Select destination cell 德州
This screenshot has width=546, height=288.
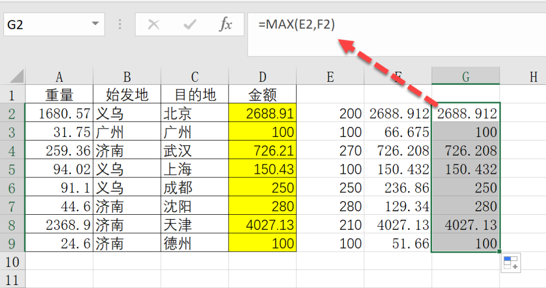point(195,243)
